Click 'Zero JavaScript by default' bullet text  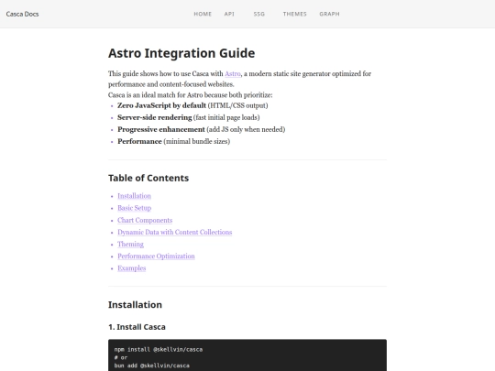coord(161,105)
